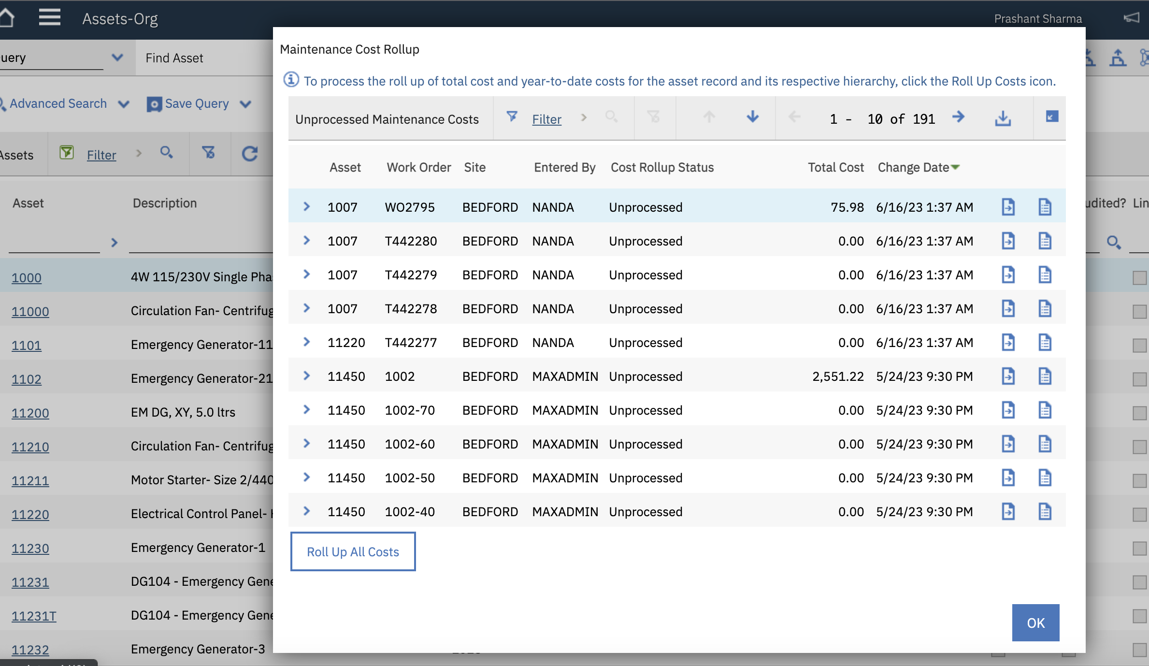The width and height of the screenshot is (1149, 666).
Task: Click the minimize table icon in dialog toolbar
Action: point(1052,116)
